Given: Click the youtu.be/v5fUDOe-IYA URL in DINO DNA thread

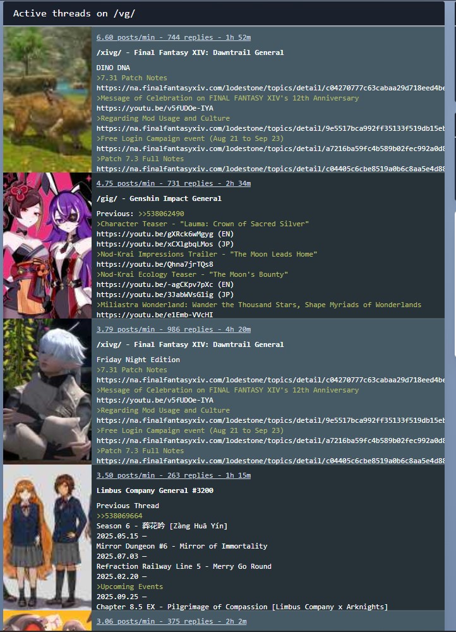Looking at the screenshot, I should tap(155, 108).
